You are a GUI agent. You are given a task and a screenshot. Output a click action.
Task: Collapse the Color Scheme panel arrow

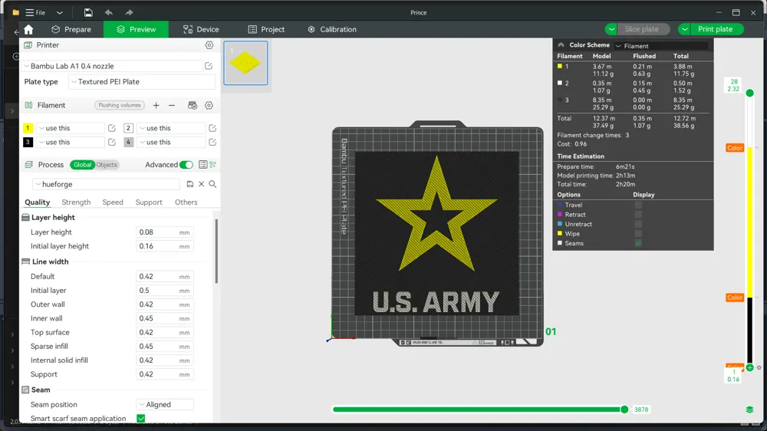[x=561, y=45]
